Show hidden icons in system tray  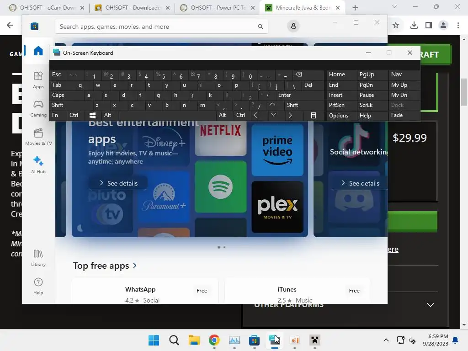[386, 340]
